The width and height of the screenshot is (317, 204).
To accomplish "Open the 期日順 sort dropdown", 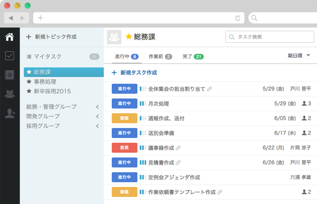I will coord(299,55).
